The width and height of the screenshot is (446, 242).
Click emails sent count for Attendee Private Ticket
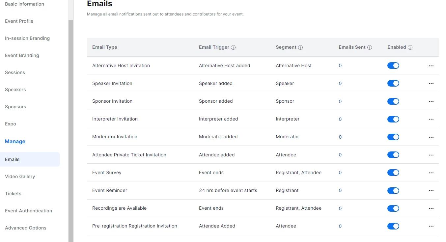(340, 155)
